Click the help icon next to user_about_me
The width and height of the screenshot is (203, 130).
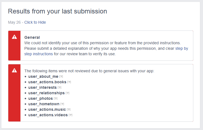pyautogui.click(x=61, y=76)
